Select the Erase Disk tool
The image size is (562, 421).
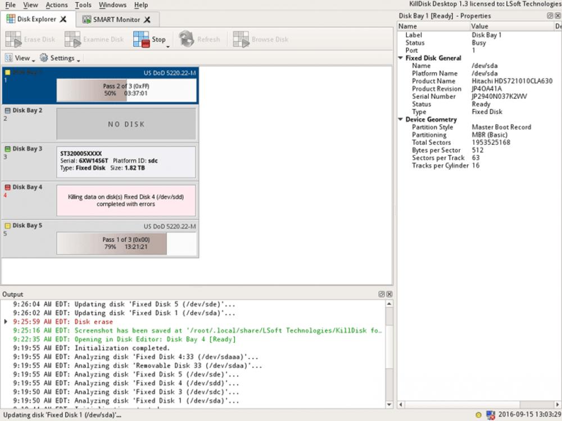point(14,39)
